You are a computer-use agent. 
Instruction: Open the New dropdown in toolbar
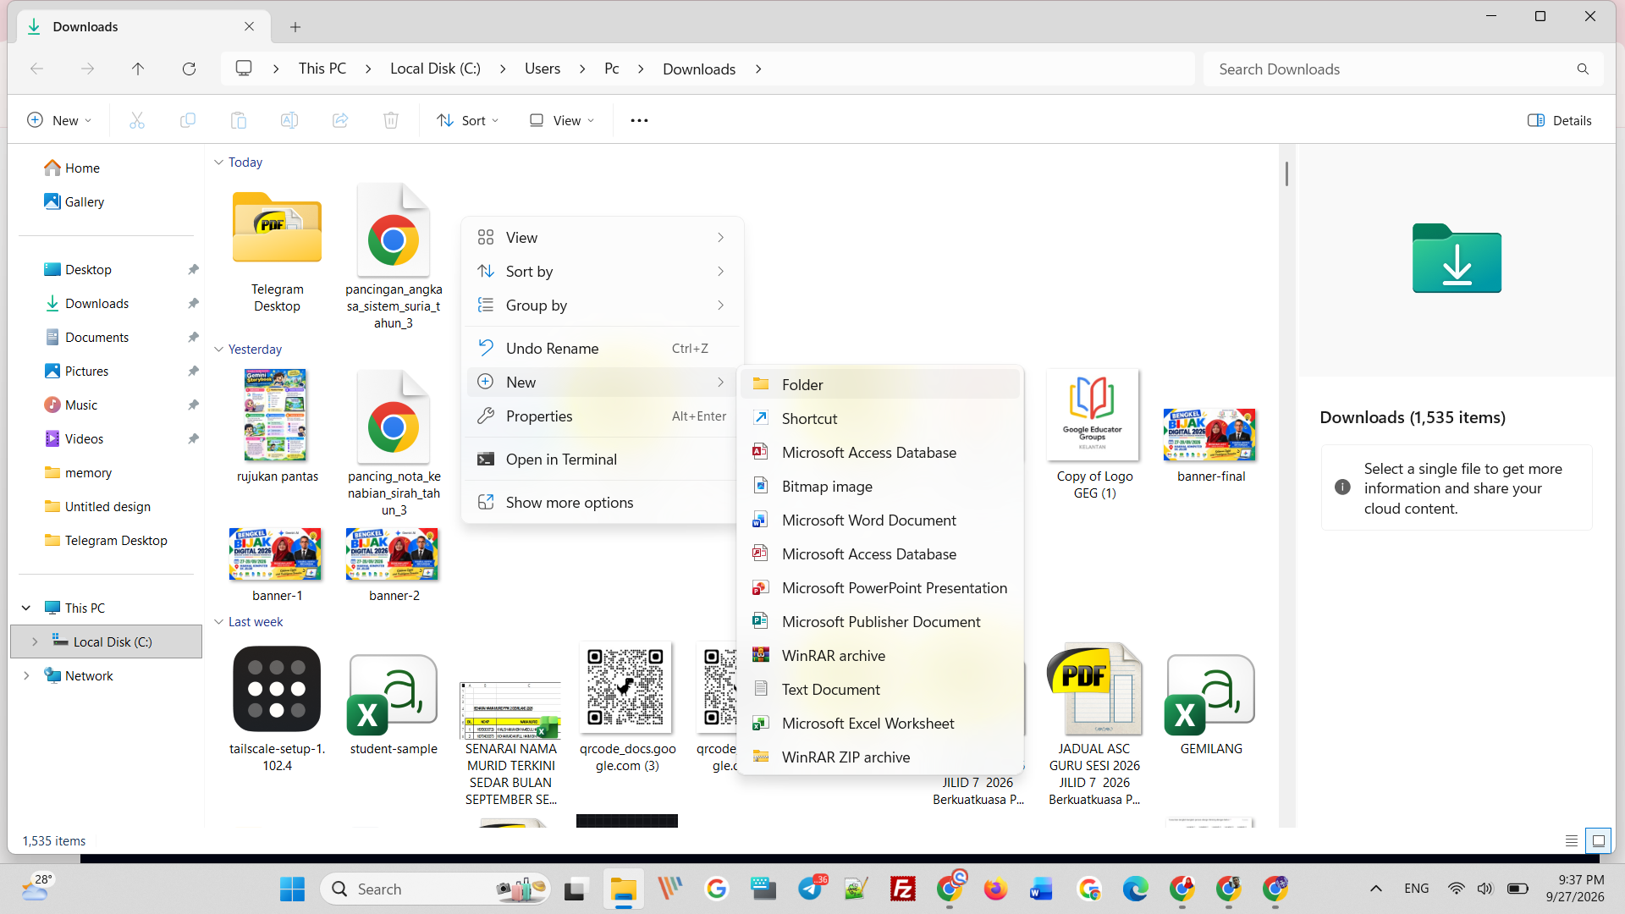click(x=59, y=120)
